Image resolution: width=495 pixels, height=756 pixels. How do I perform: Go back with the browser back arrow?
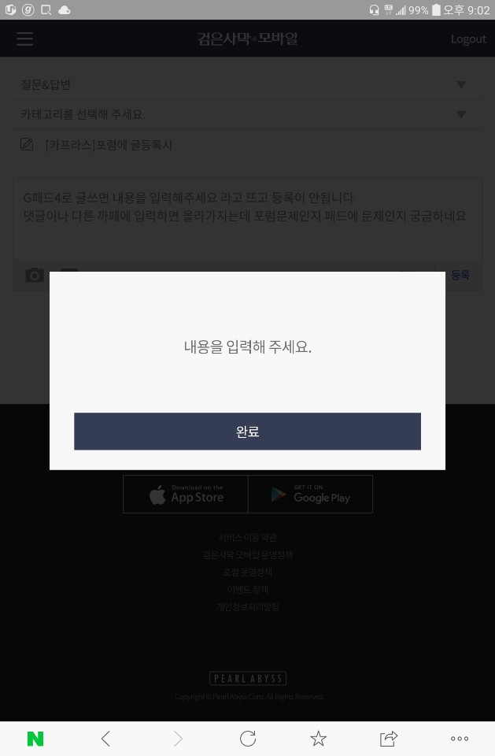(106, 739)
